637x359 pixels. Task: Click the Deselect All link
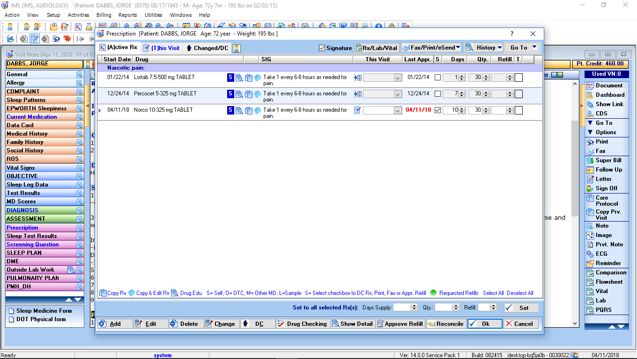point(520,293)
